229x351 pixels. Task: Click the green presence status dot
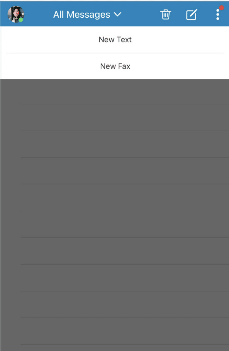coord(21,20)
